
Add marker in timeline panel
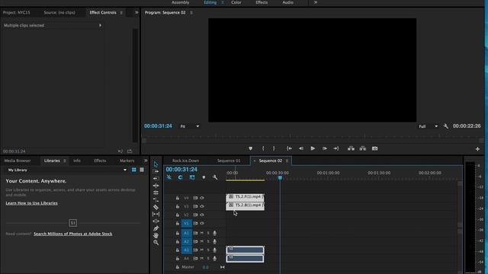[x=204, y=177]
